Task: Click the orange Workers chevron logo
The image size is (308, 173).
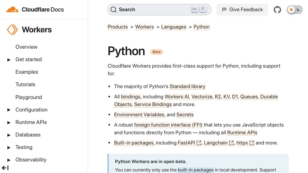Action: tap(12, 29)
